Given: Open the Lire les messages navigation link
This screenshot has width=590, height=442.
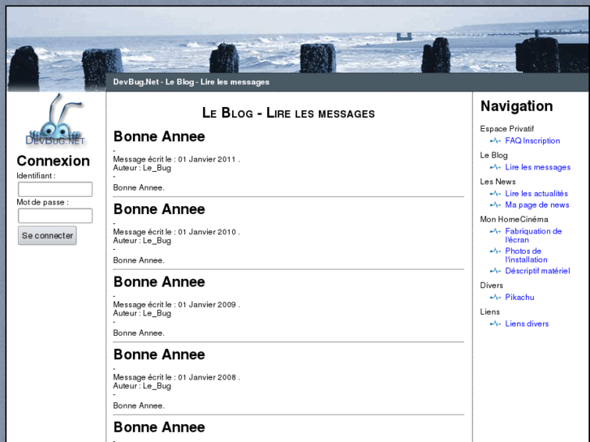Looking at the screenshot, I should point(538,167).
